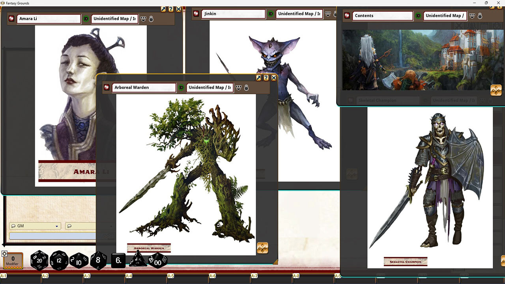Select the black d20 die

click(39, 260)
